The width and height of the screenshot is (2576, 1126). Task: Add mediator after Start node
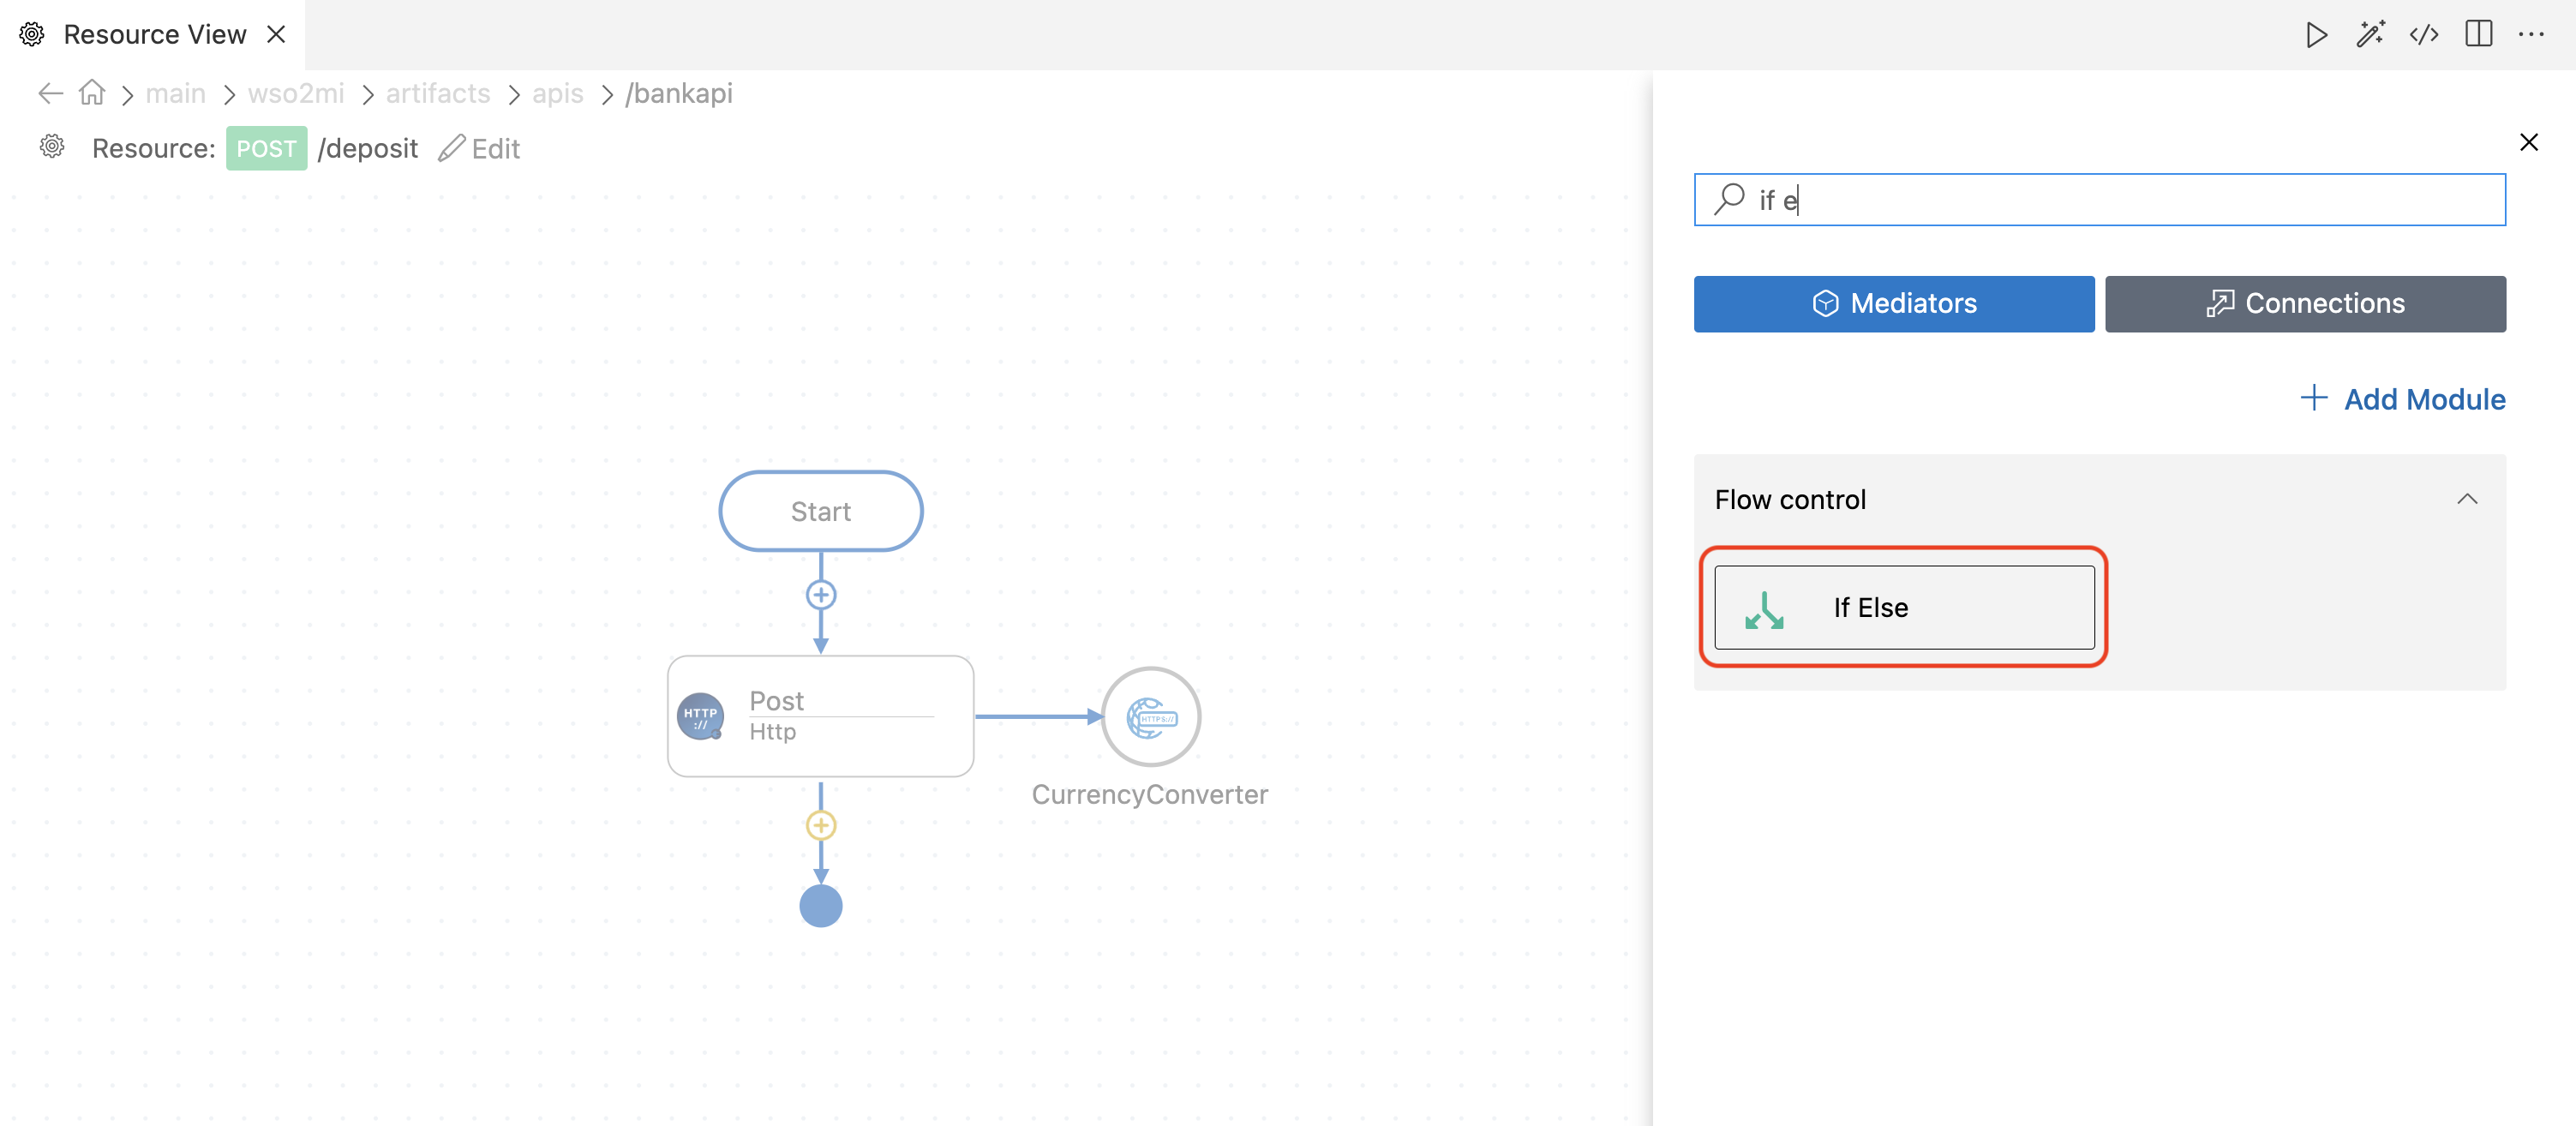click(x=820, y=595)
